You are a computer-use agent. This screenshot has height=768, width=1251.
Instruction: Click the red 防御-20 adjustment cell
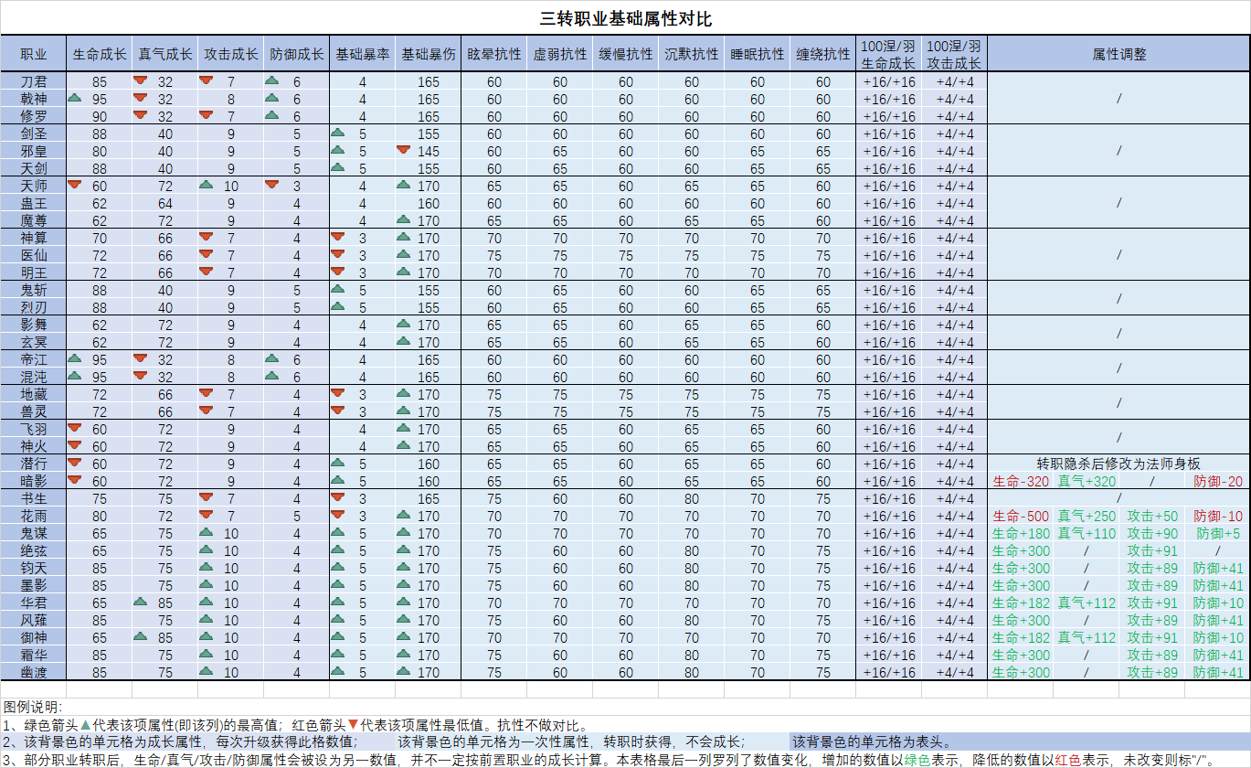click(1218, 481)
